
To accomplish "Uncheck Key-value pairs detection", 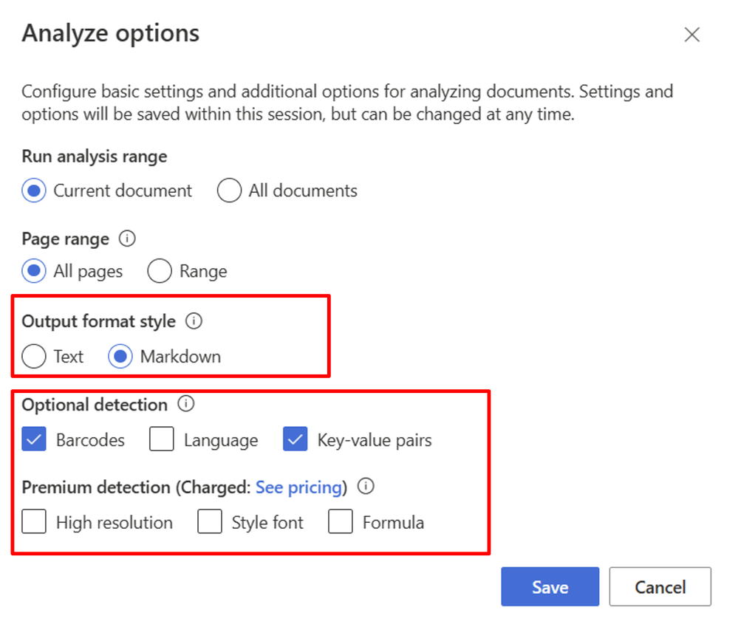I will tap(295, 440).
